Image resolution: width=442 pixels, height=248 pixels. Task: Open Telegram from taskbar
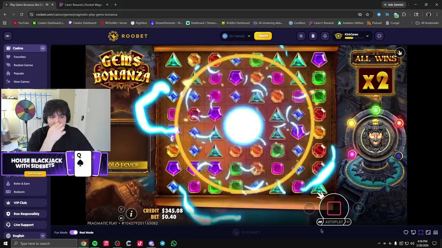162,244
